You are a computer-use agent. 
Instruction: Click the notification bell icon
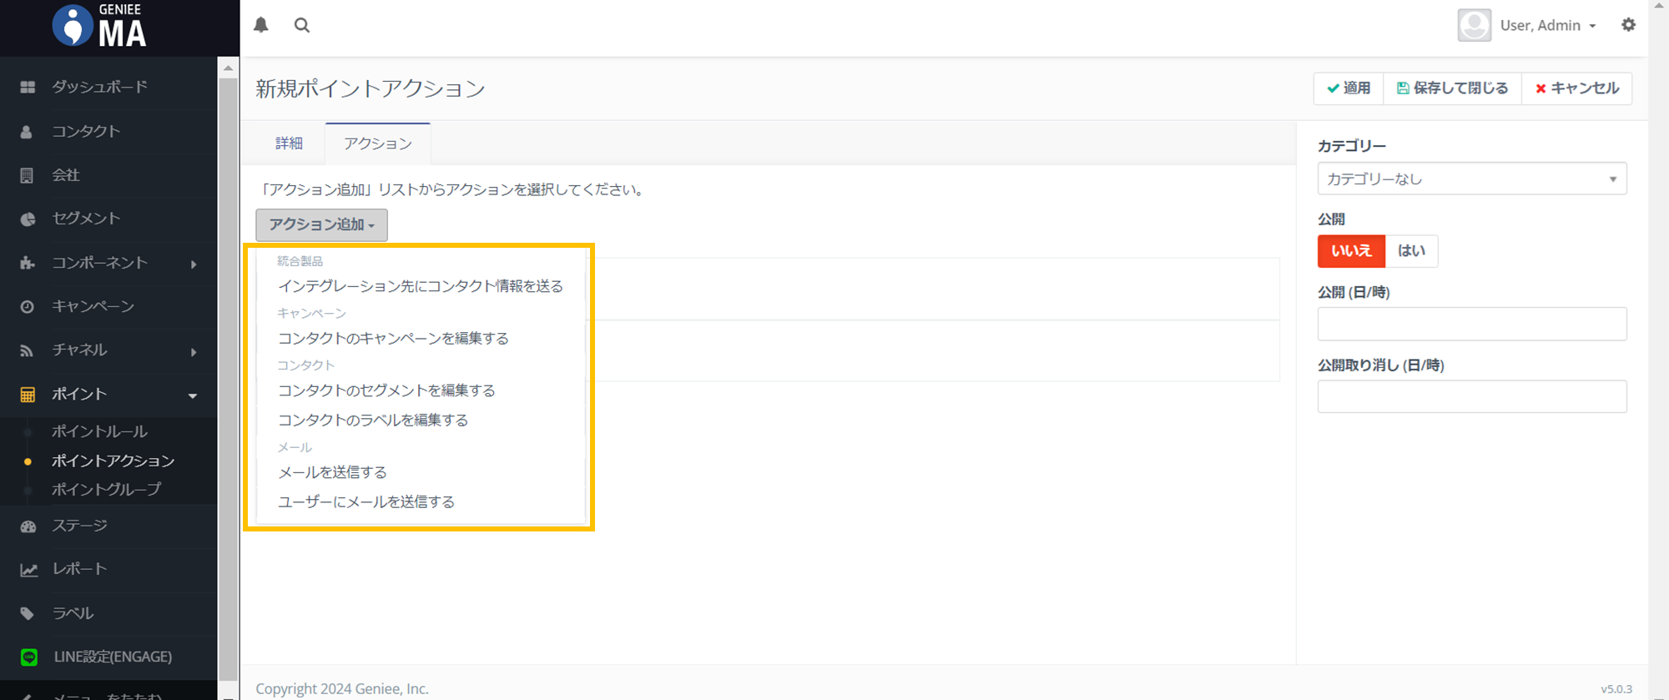point(261,25)
